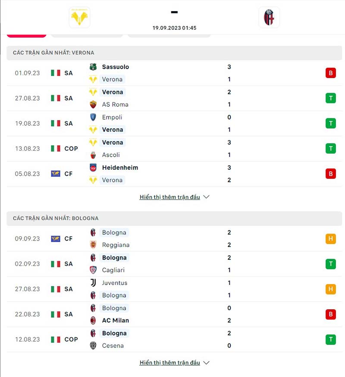The width and height of the screenshot is (345, 377).
Task: Open the Juventus club badge
Action: click(94, 283)
